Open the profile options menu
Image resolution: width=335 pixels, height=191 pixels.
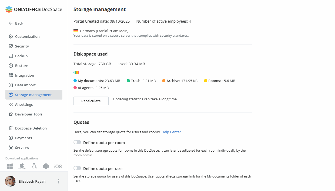59,181
